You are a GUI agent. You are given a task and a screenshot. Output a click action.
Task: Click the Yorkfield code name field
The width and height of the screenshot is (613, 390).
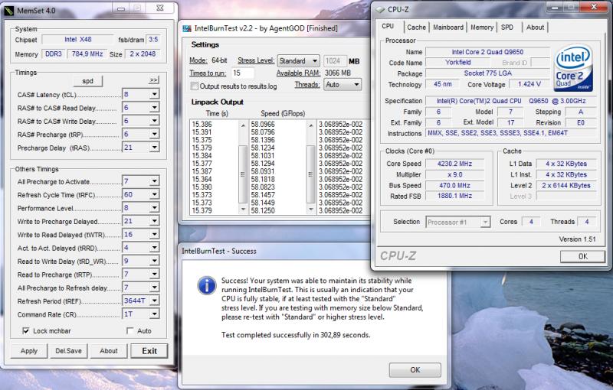click(x=457, y=63)
